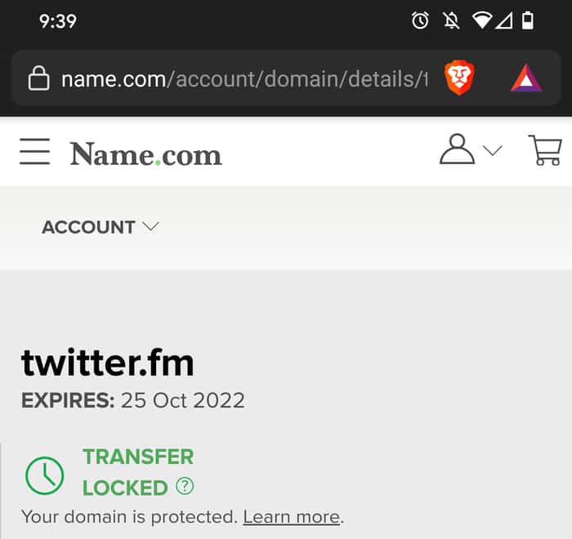The image size is (572, 539).
Task: Open the hamburger menu icon
Action: 34,151
